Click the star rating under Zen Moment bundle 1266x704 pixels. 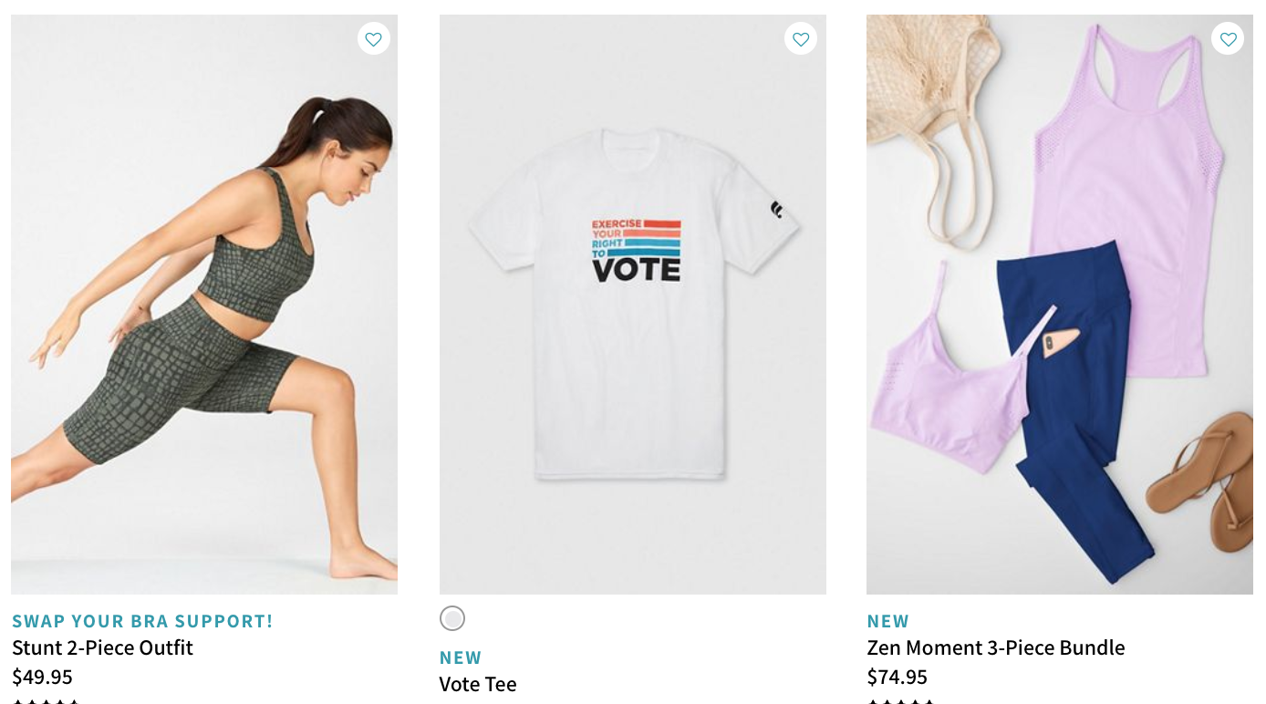901,700
